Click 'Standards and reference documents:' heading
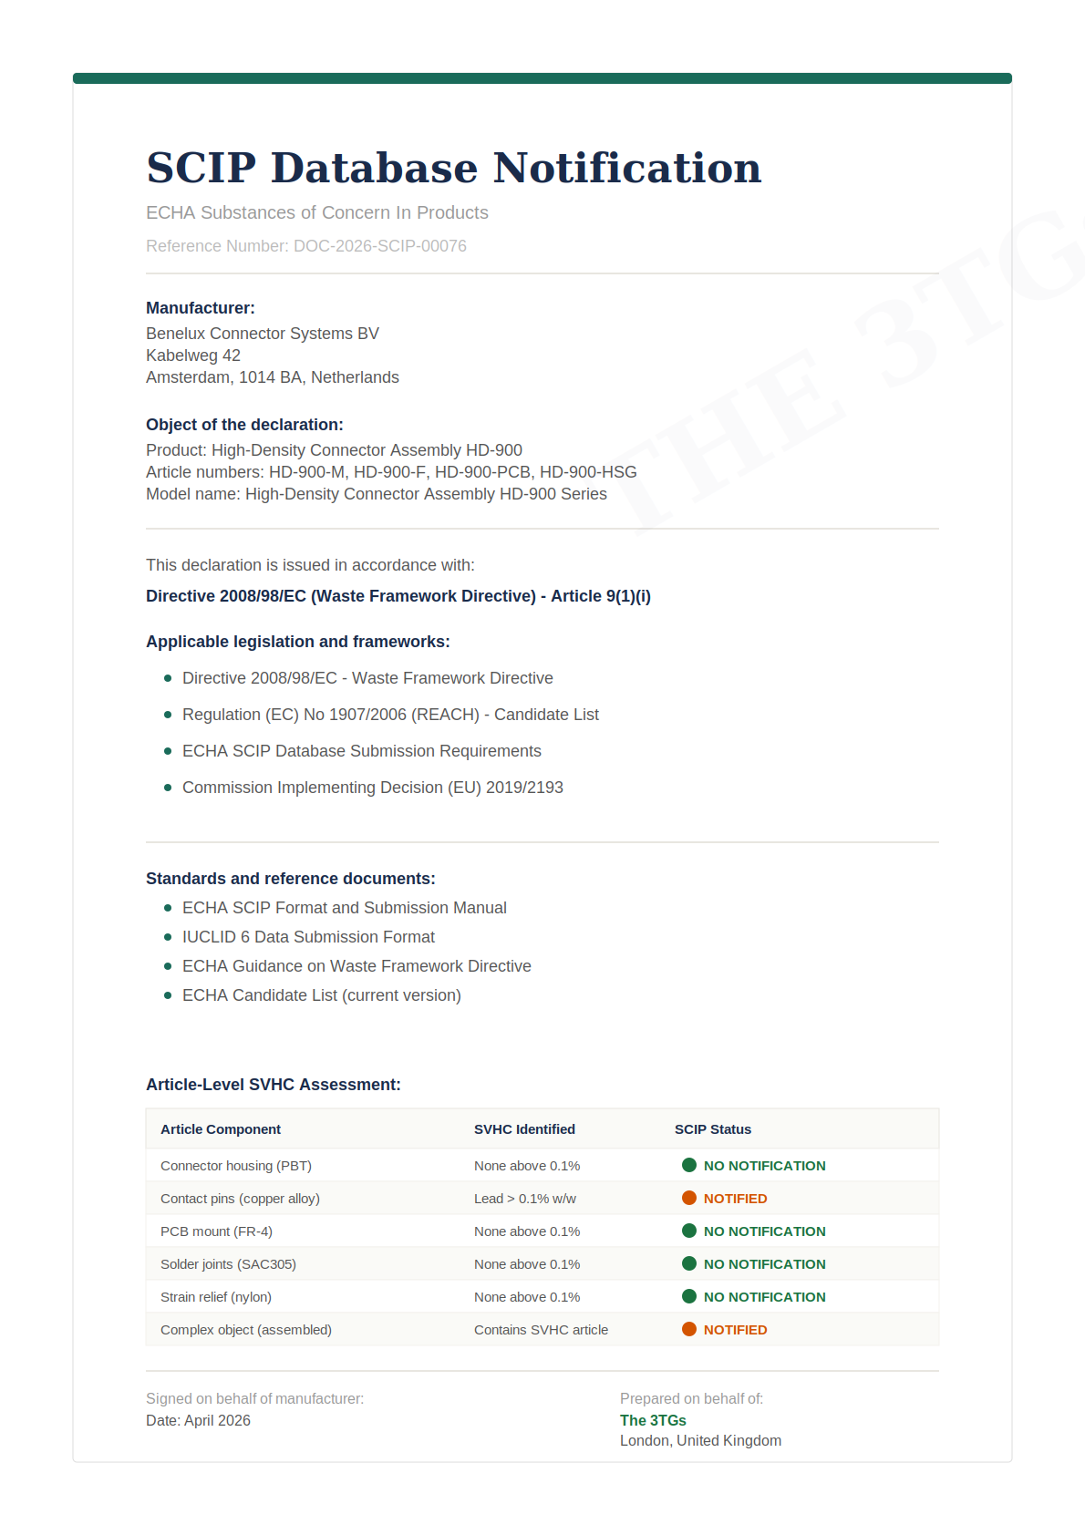Viewport: 1085px width, 1535px height. click(291, 879)
